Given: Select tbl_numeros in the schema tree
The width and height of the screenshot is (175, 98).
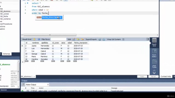Looking at the screenshot, I should (x=5, y=19).
